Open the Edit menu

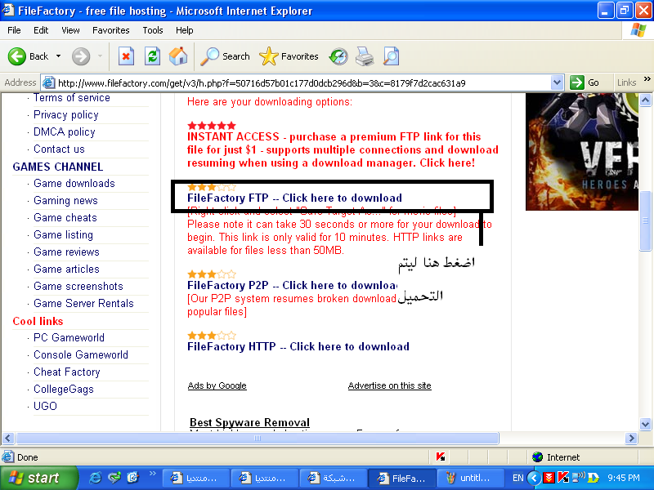click(x=41, y=30)
